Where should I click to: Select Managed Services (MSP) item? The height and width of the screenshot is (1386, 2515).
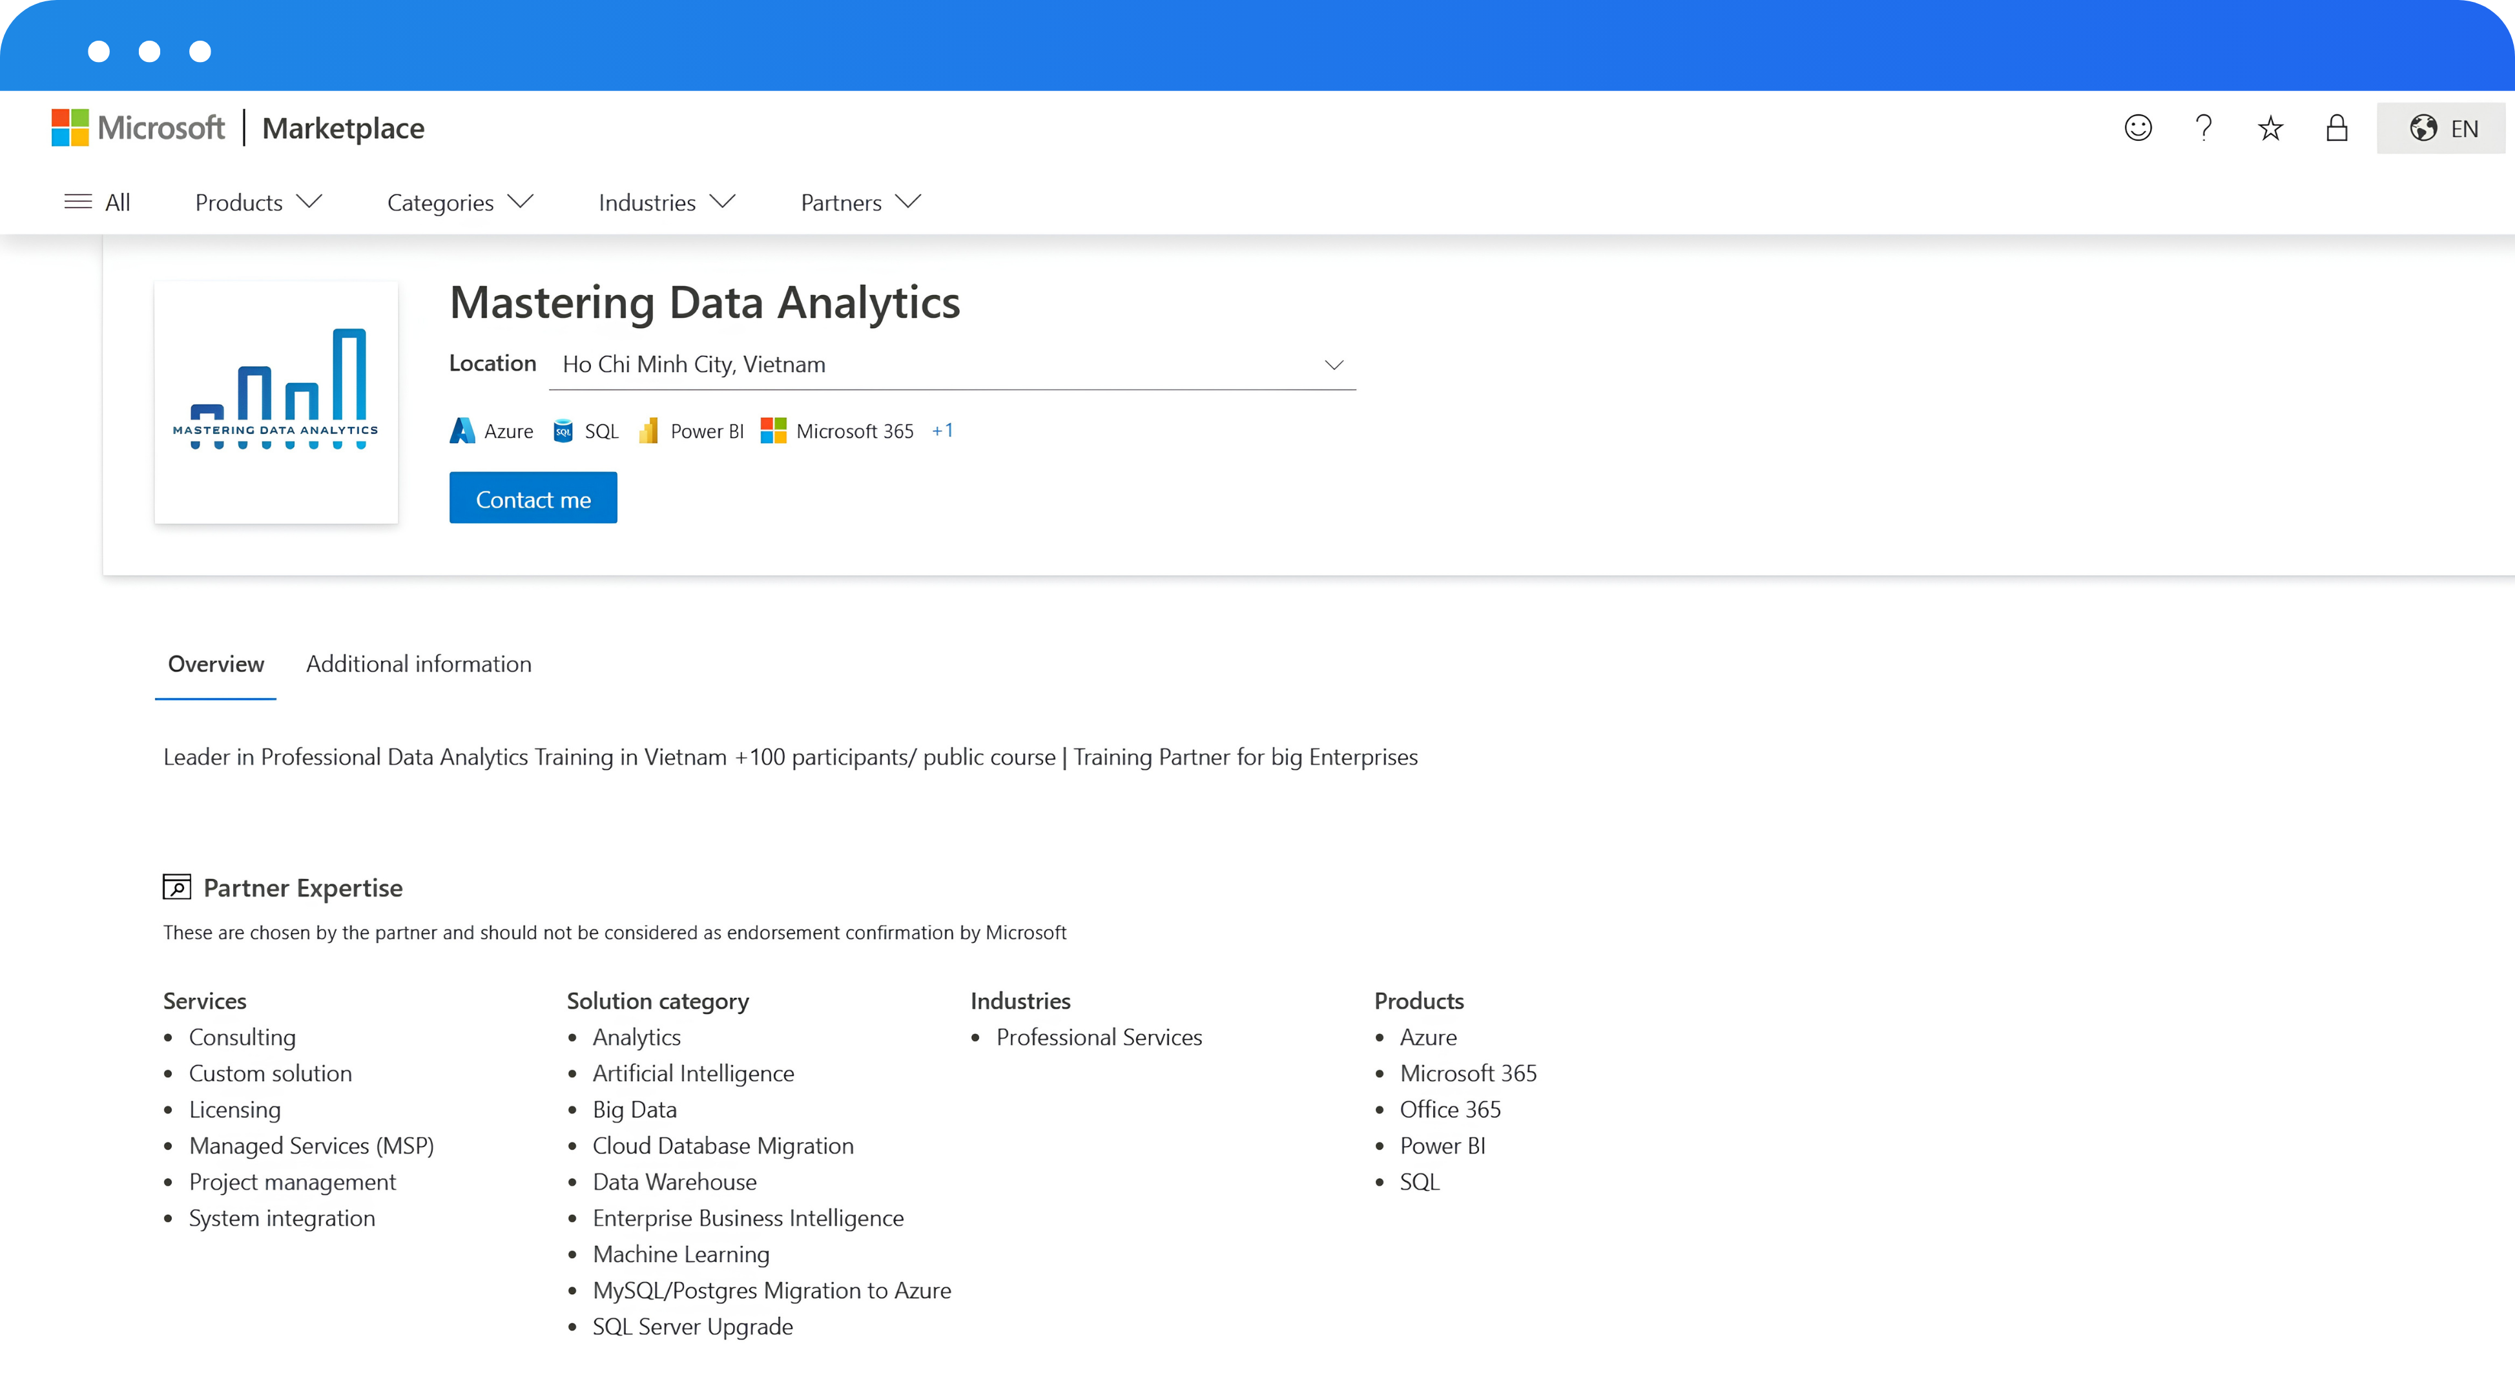pyautogui.click(x=311, y=1145)
